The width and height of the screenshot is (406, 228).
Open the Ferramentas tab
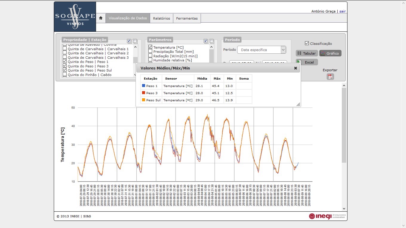[x=187, y=18]
